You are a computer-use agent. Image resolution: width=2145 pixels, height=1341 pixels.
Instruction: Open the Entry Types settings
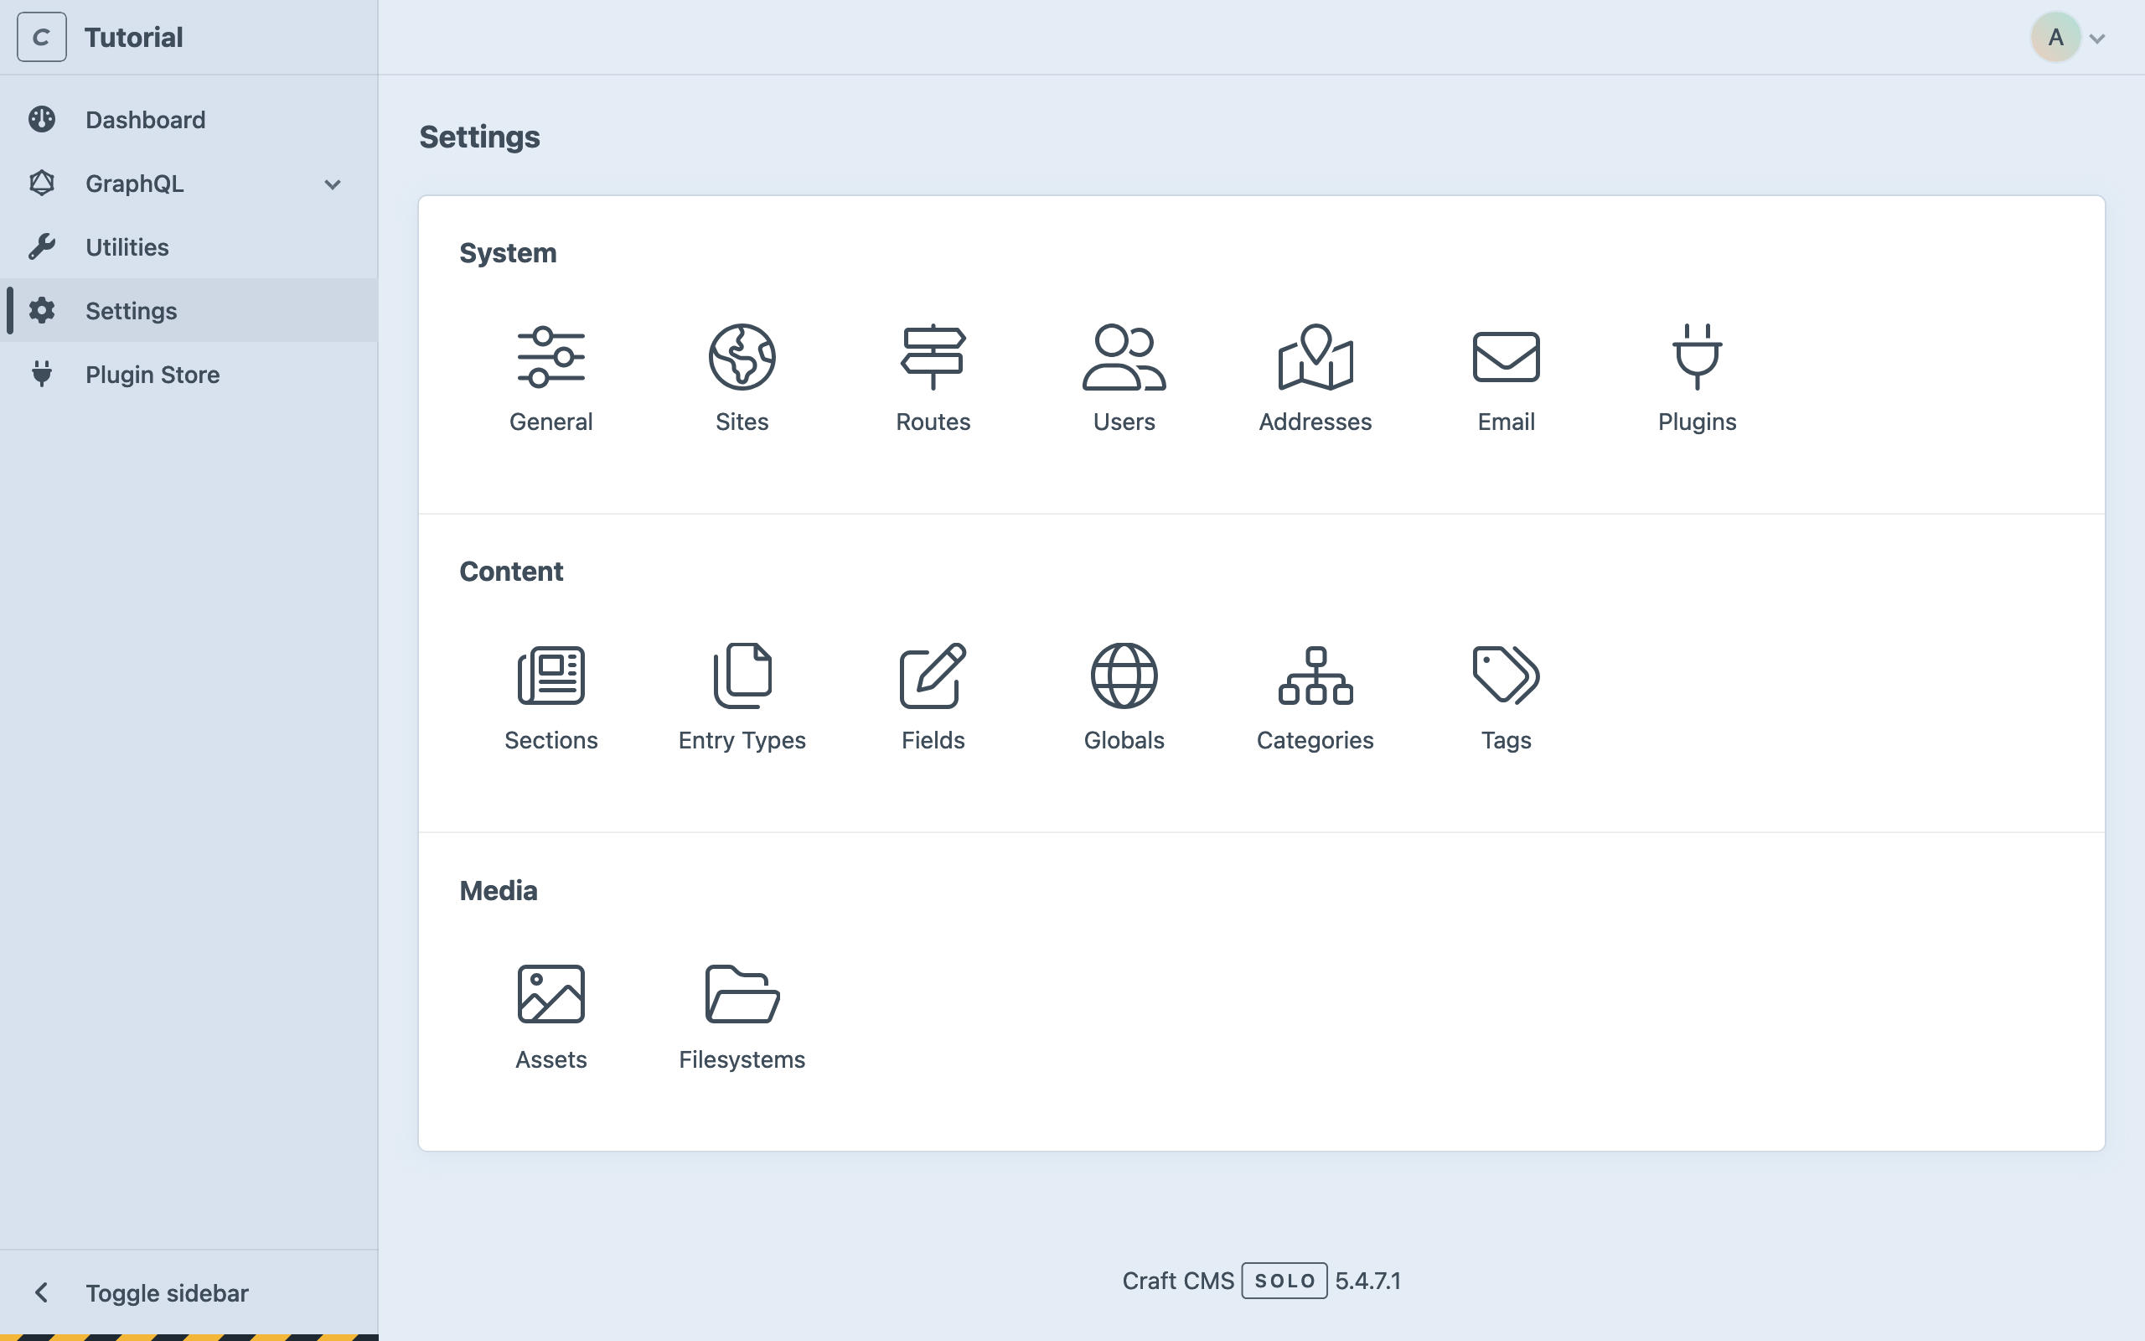[x=741, y=698]
